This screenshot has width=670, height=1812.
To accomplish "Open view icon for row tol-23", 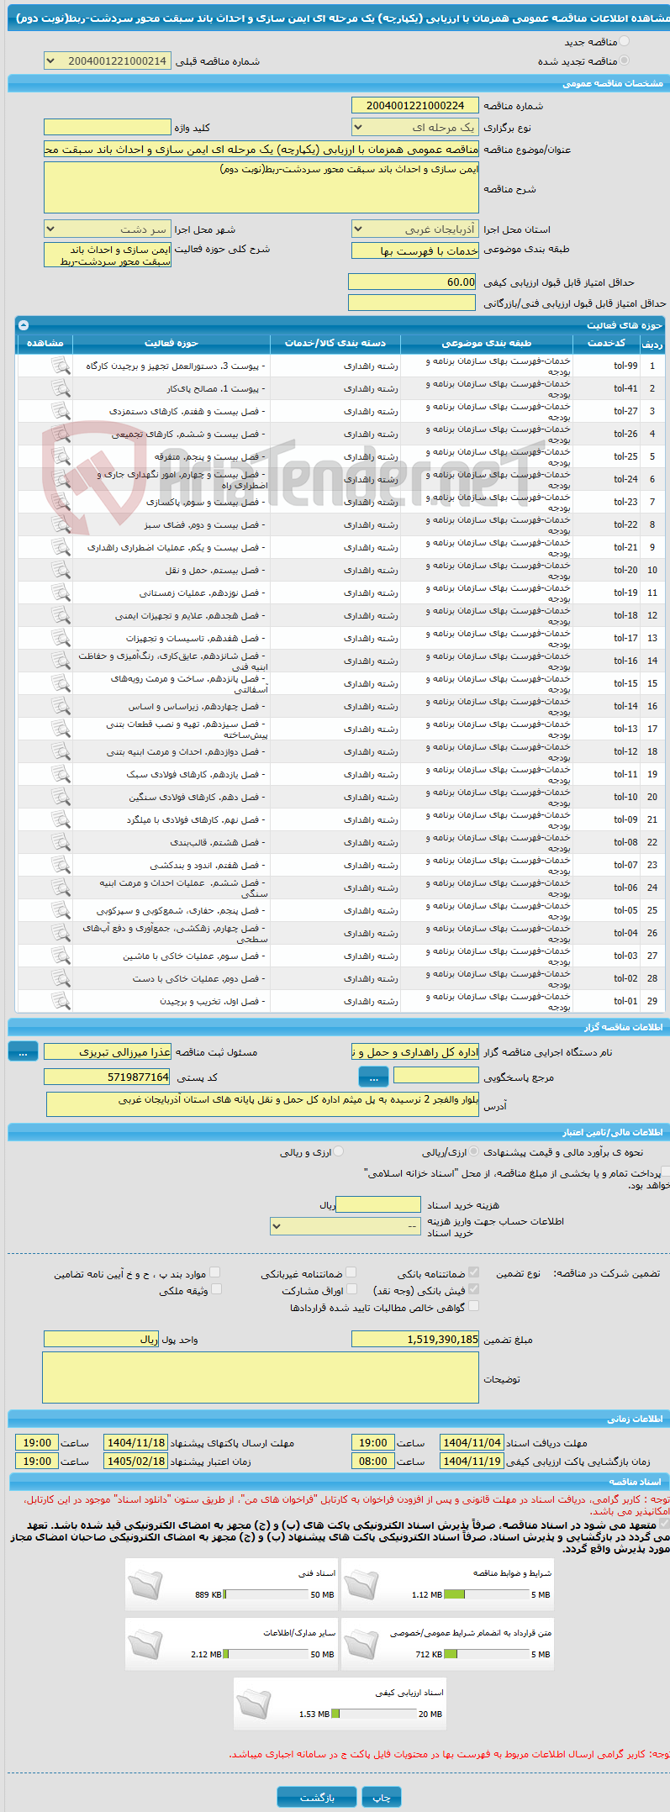I will [60, 502].
